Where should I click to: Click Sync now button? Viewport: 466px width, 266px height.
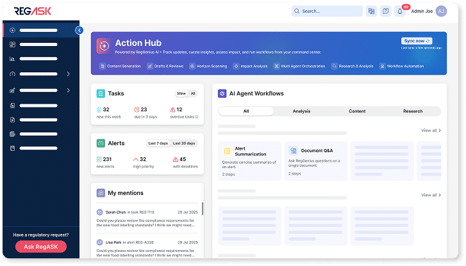(x=417, y=41)
